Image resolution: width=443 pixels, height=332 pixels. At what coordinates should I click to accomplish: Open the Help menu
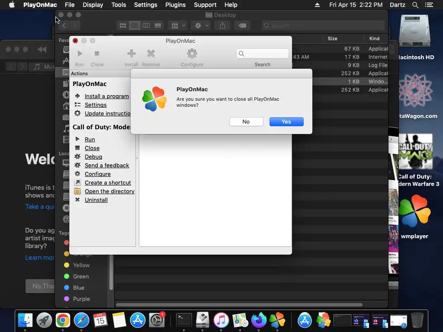[231, 5]
